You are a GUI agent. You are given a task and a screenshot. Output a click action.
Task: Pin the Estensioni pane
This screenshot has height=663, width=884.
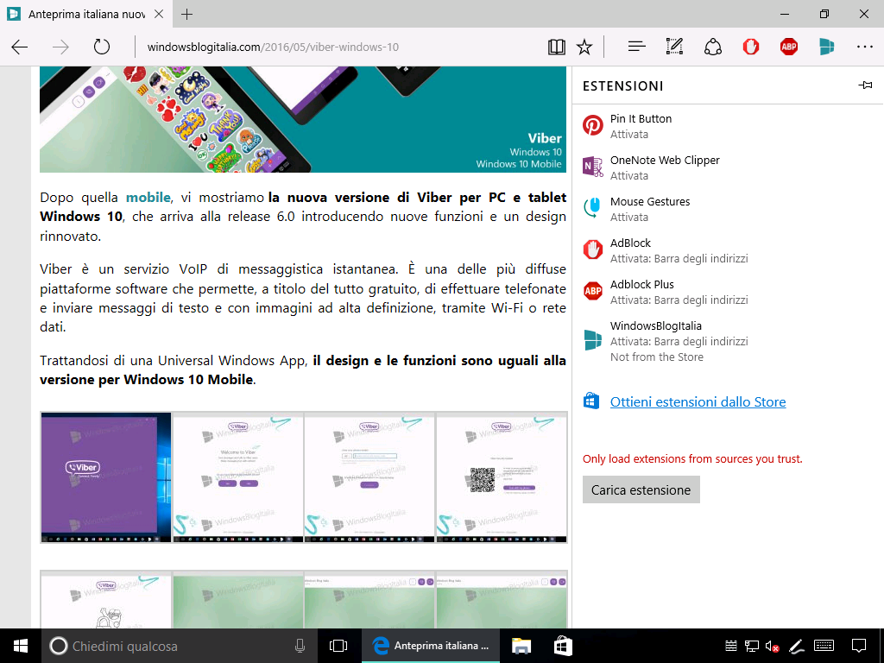865,85
